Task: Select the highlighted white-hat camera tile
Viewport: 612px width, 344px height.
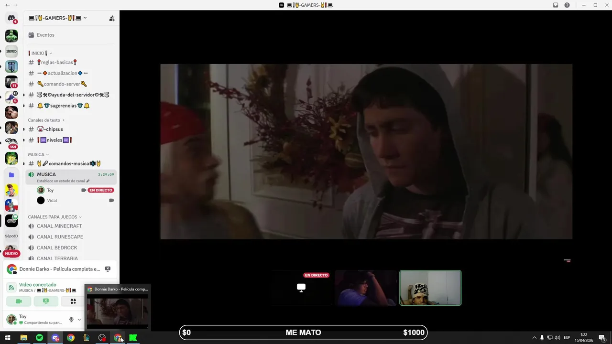Action: coord(430,288)
